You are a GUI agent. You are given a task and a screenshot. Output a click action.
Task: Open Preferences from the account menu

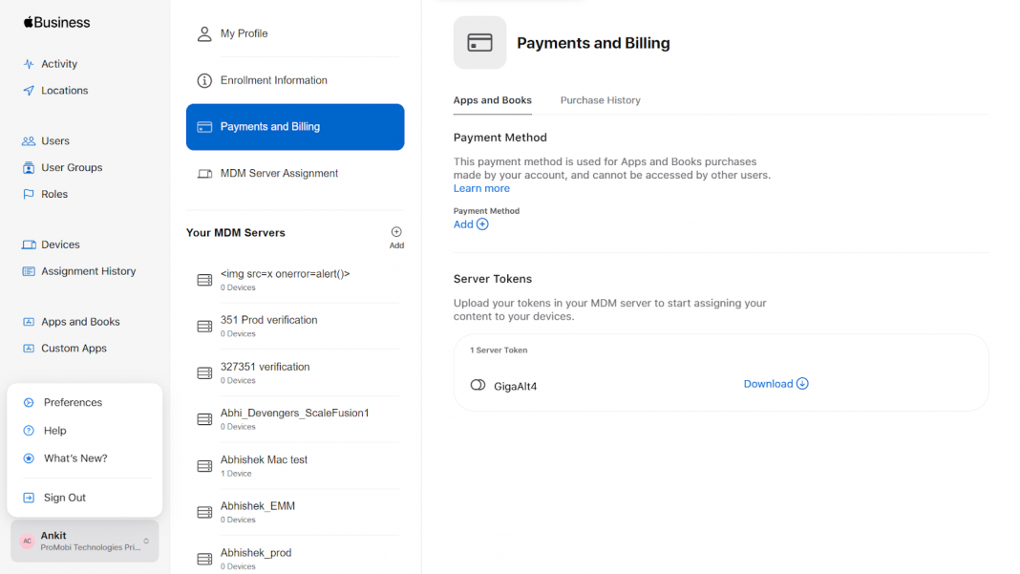(x=73, y=402)
